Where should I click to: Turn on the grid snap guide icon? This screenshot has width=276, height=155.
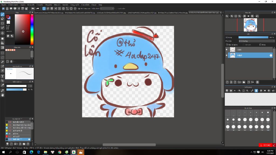52,8
